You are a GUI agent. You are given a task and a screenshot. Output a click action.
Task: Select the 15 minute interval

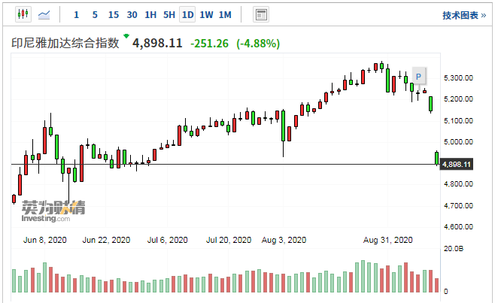click(x=113, y=14)
